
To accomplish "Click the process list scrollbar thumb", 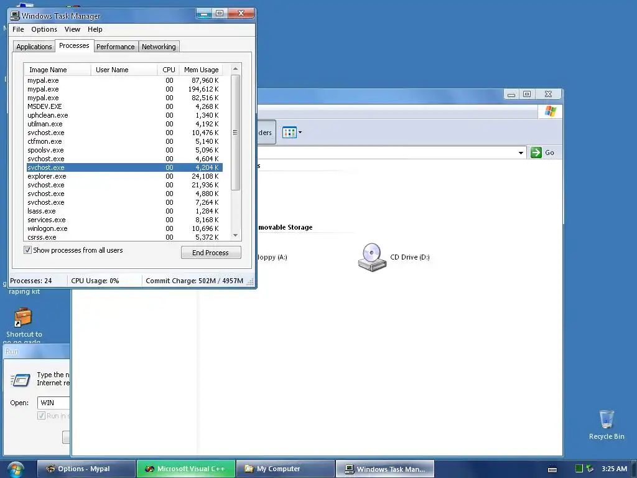I will pos(235,133).
